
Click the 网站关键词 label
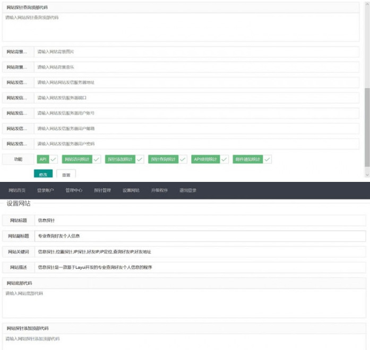click(x=19, y=252)
